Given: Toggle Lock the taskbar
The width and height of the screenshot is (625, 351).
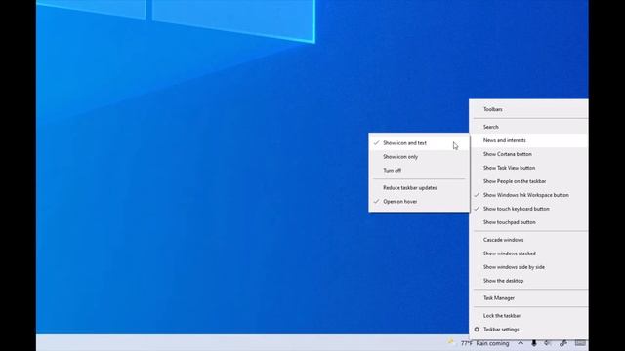Looking at the screenshot, I should tap(529, 316).
